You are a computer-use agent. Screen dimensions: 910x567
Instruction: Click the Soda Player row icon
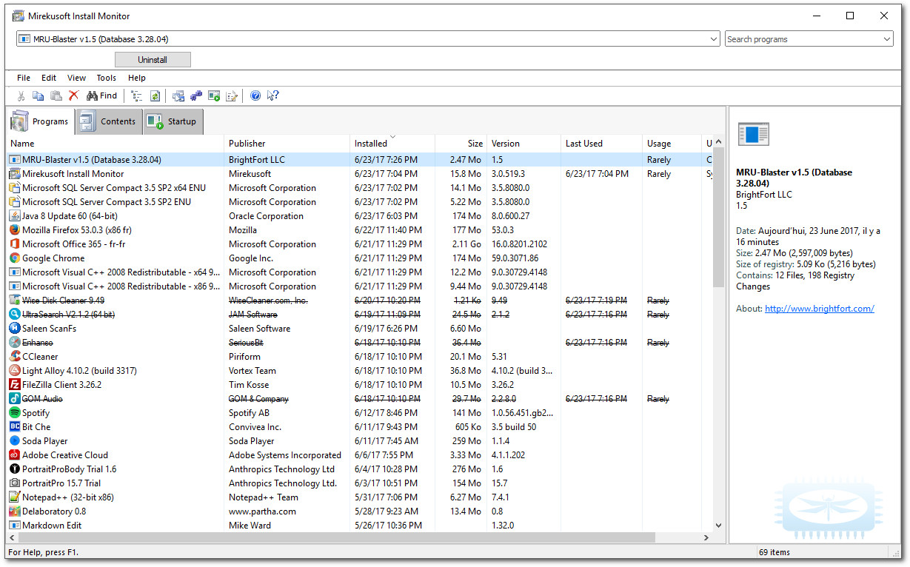[15, 441]
